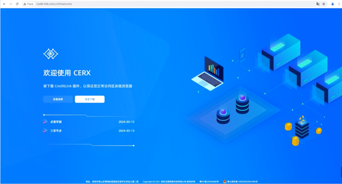
Task: Open the 三亚节点 list entry
Action: pyautogui.click(x=56, y=131)
